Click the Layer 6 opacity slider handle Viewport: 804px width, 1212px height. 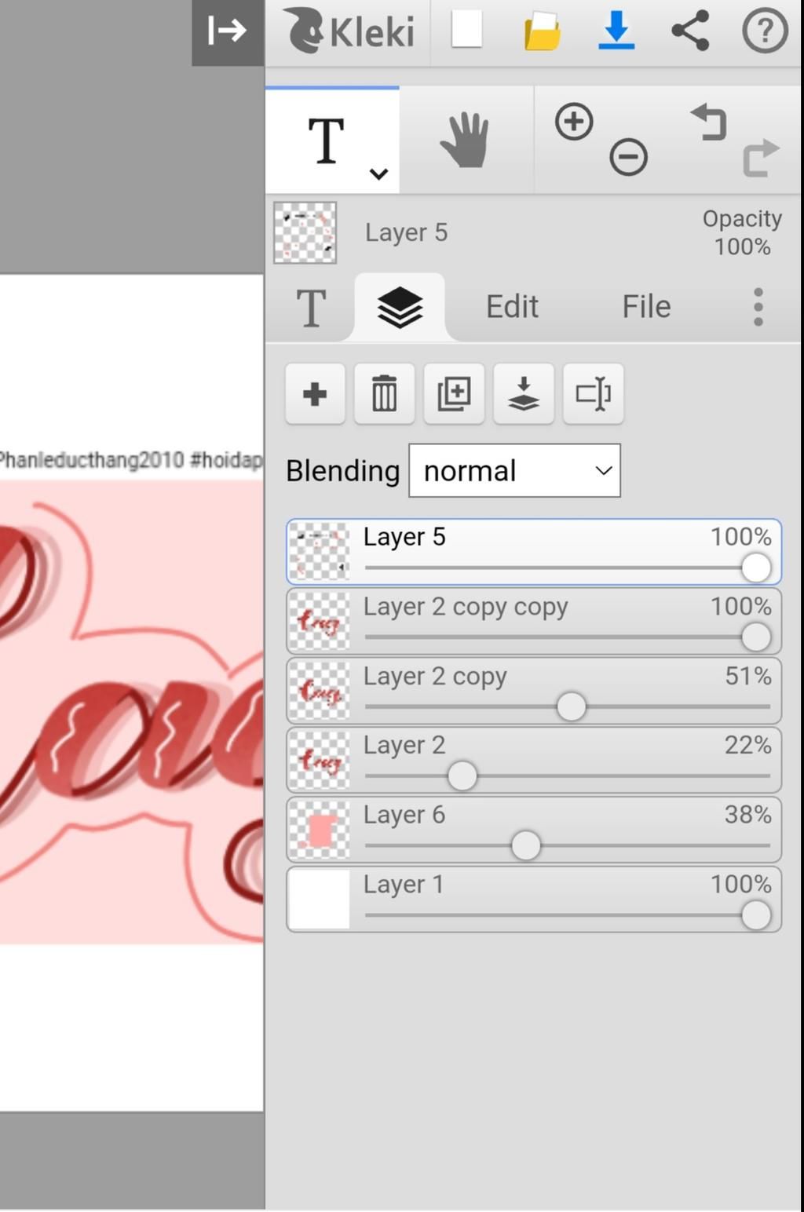[525, 846]
